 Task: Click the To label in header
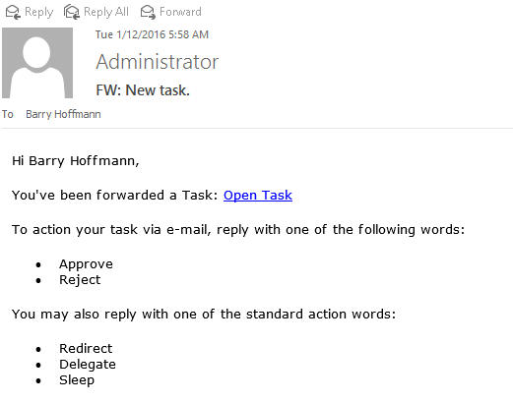8,114
